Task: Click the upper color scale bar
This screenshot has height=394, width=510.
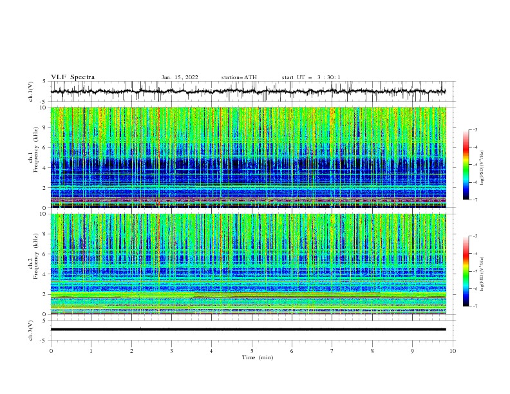Action: (x=466, y=165)
